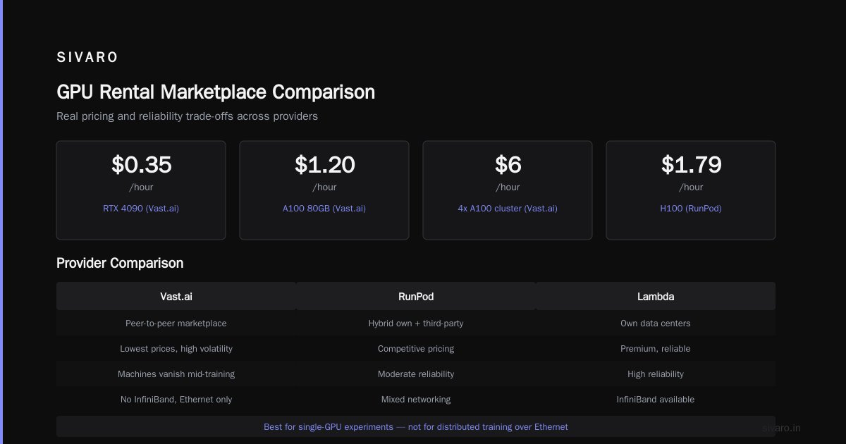
Task: Select the Lambda column header
Action: (x=656, y=297)
